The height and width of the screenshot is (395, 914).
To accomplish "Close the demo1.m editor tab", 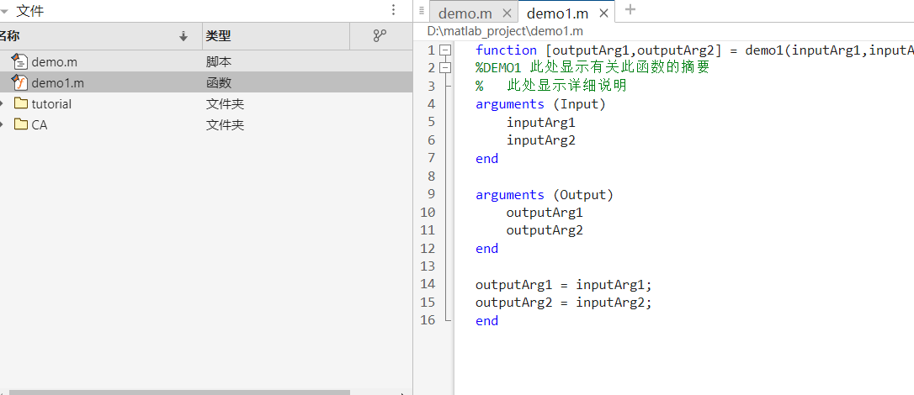I will [x=604, y=13].
